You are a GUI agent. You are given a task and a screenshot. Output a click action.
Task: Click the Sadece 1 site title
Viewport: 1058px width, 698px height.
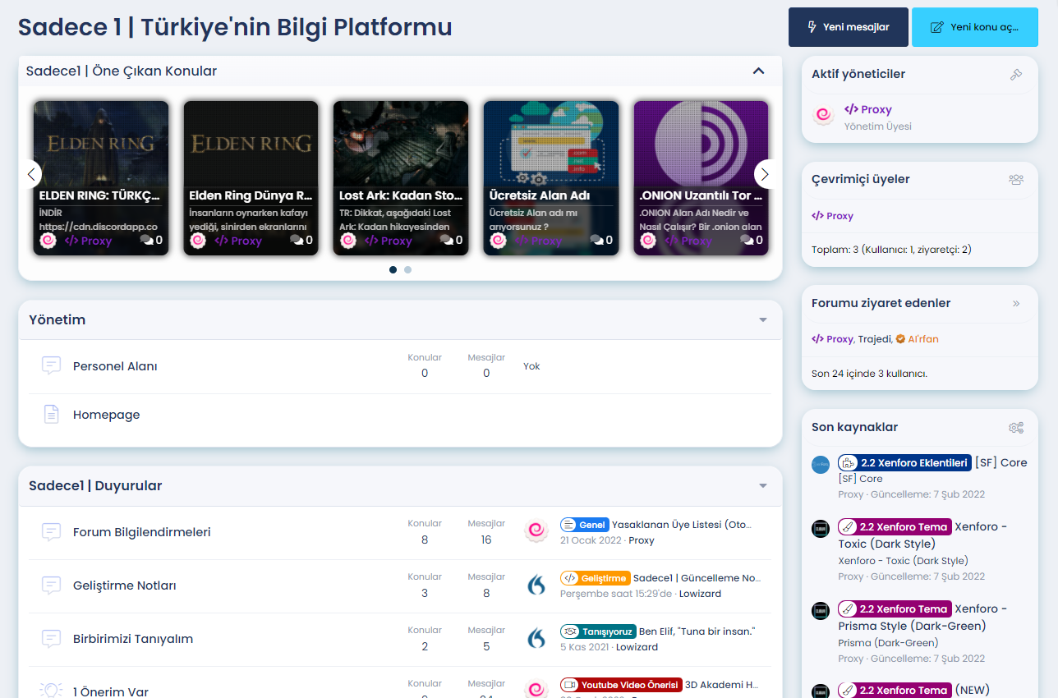point(235,27)
